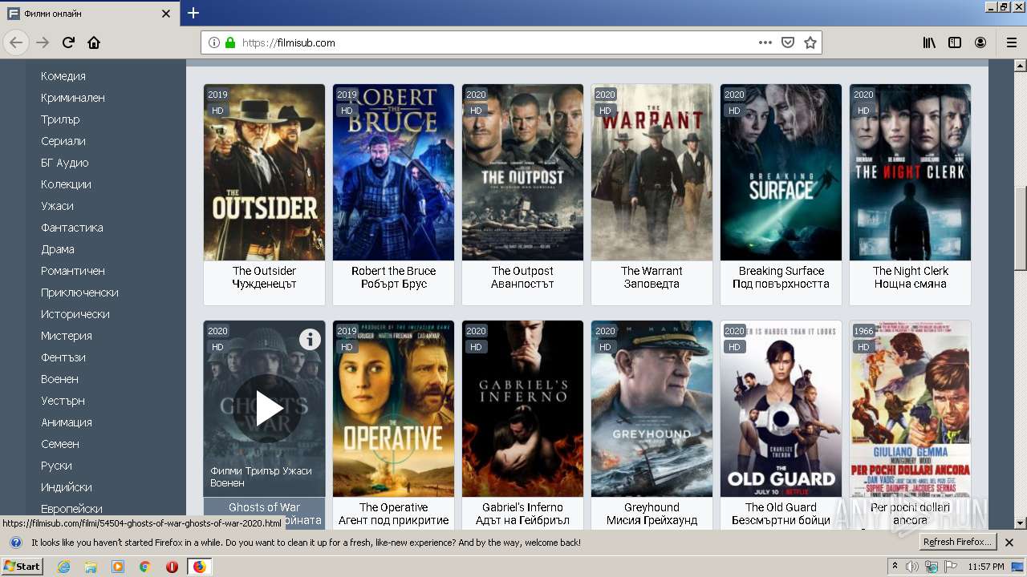
Task: Click the forward navigation arrow
Action: click(x=43, y=42)
